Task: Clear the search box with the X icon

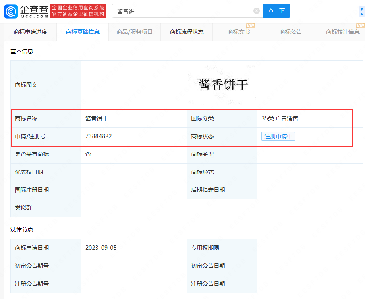Action: pyautogui.click(x=256, y=11)
